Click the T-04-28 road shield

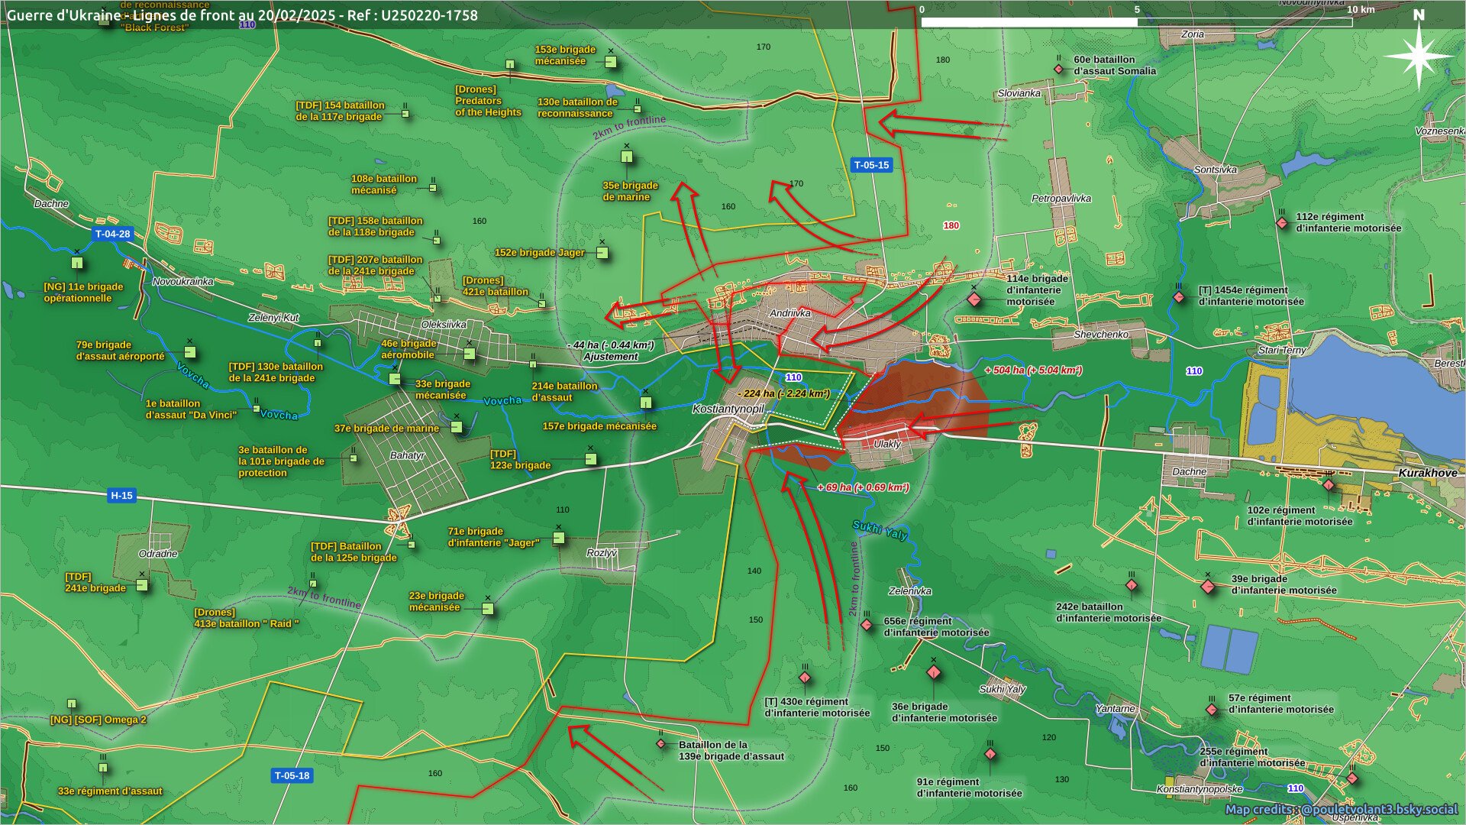click(x=112, y=234)
